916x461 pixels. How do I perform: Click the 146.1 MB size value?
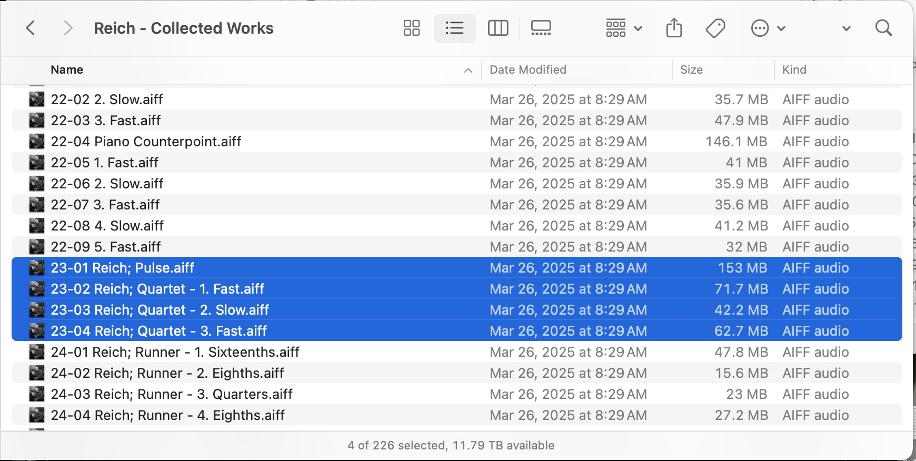pos(736,142)
